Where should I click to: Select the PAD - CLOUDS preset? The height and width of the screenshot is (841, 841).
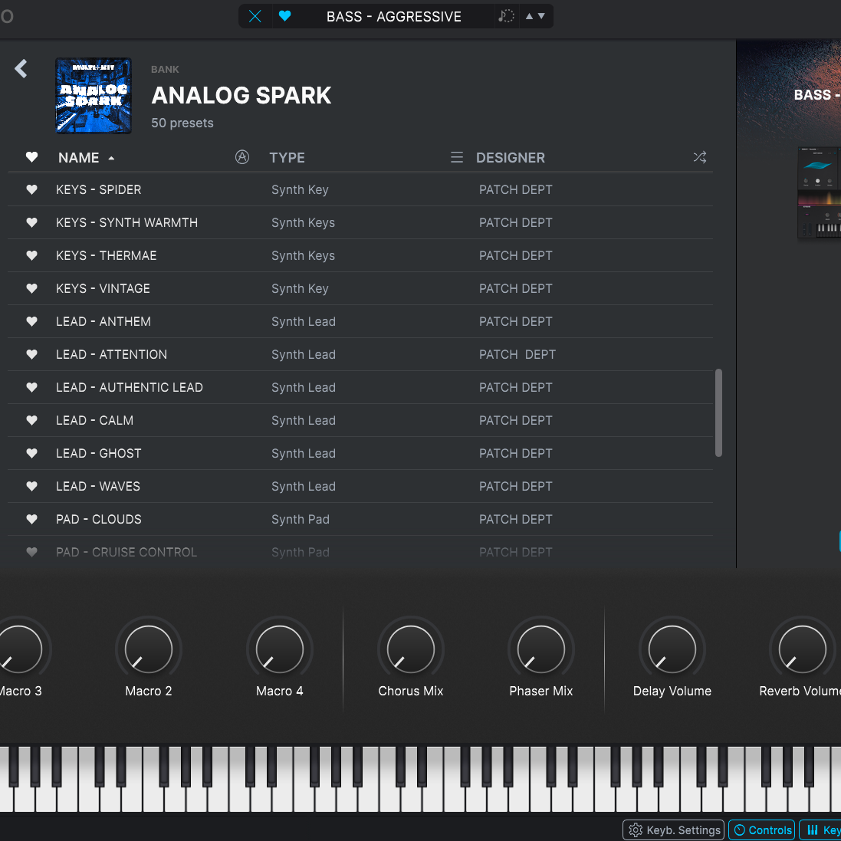[99, 519]
